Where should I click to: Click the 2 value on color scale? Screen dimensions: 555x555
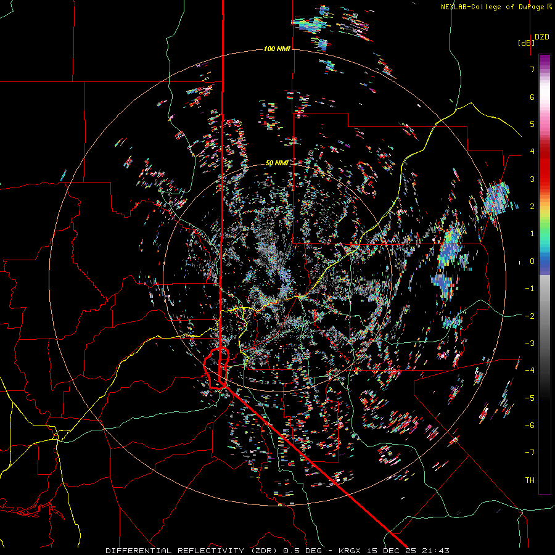pyautogui.click(x=532, y=207)
